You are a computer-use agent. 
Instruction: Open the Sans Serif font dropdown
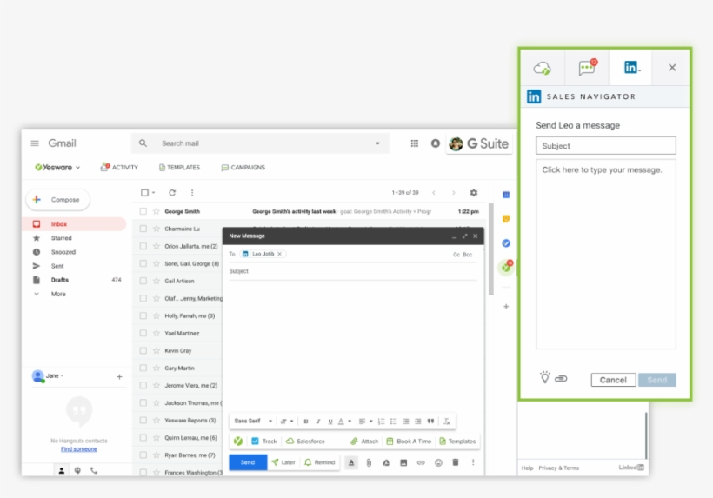[x=253, y=422]
